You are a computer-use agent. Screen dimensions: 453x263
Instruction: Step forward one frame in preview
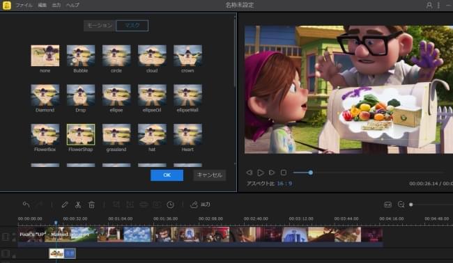272,173
